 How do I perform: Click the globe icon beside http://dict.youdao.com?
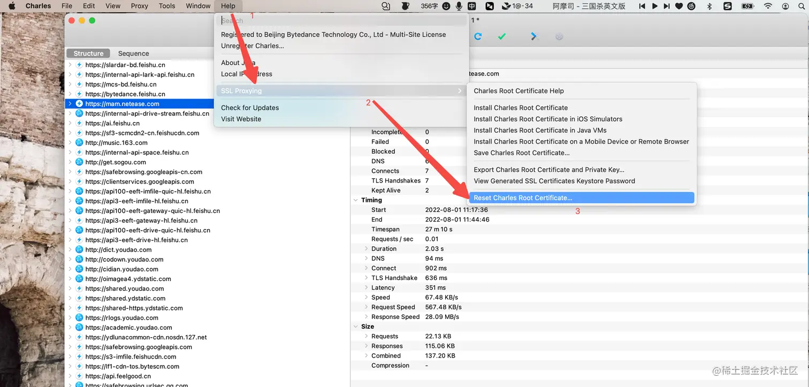[x=79, y=249]
